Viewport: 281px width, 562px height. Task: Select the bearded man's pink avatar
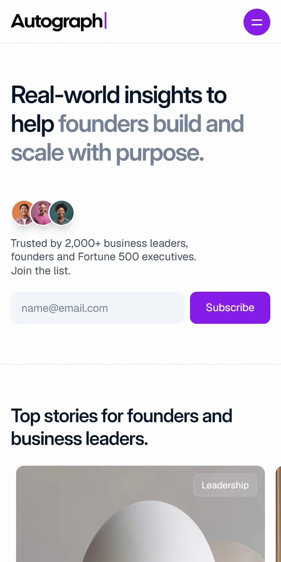(x=42, y=213)
